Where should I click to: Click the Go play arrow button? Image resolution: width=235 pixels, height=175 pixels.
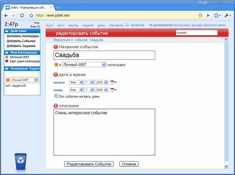point(208,15)
